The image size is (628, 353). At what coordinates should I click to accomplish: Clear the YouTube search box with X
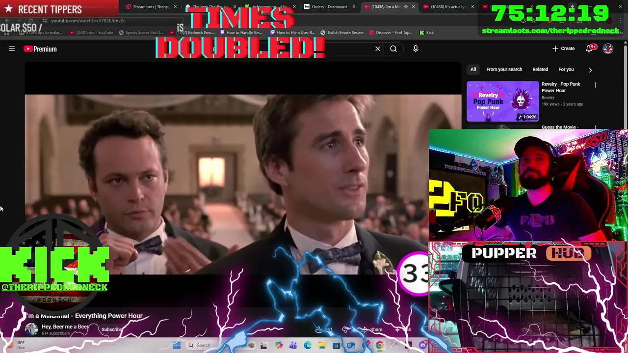coord(378,49)
